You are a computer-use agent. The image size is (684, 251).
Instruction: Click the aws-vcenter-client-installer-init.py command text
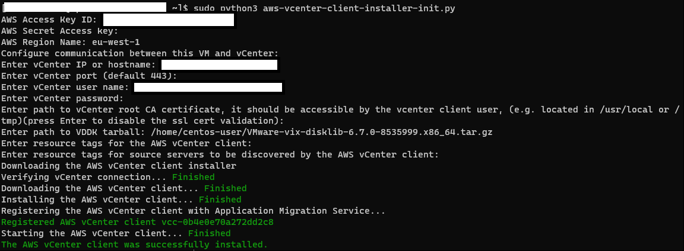pyautogui.click(x=359, y=8)
